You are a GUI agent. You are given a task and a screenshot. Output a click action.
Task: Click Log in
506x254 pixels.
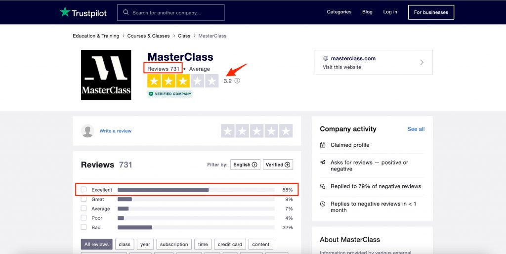pyautogui.click(x=390, y=12)
